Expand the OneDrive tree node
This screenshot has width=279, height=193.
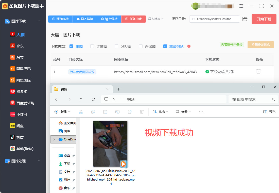(x=54, y=139)
